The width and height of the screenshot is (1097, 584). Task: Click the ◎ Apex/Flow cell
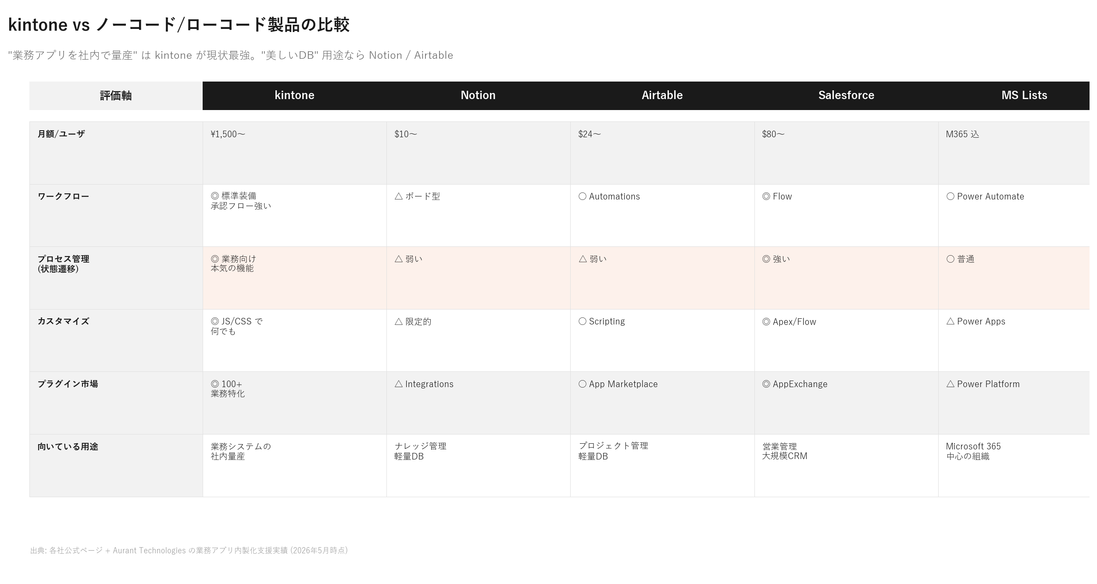coord(846,340)
